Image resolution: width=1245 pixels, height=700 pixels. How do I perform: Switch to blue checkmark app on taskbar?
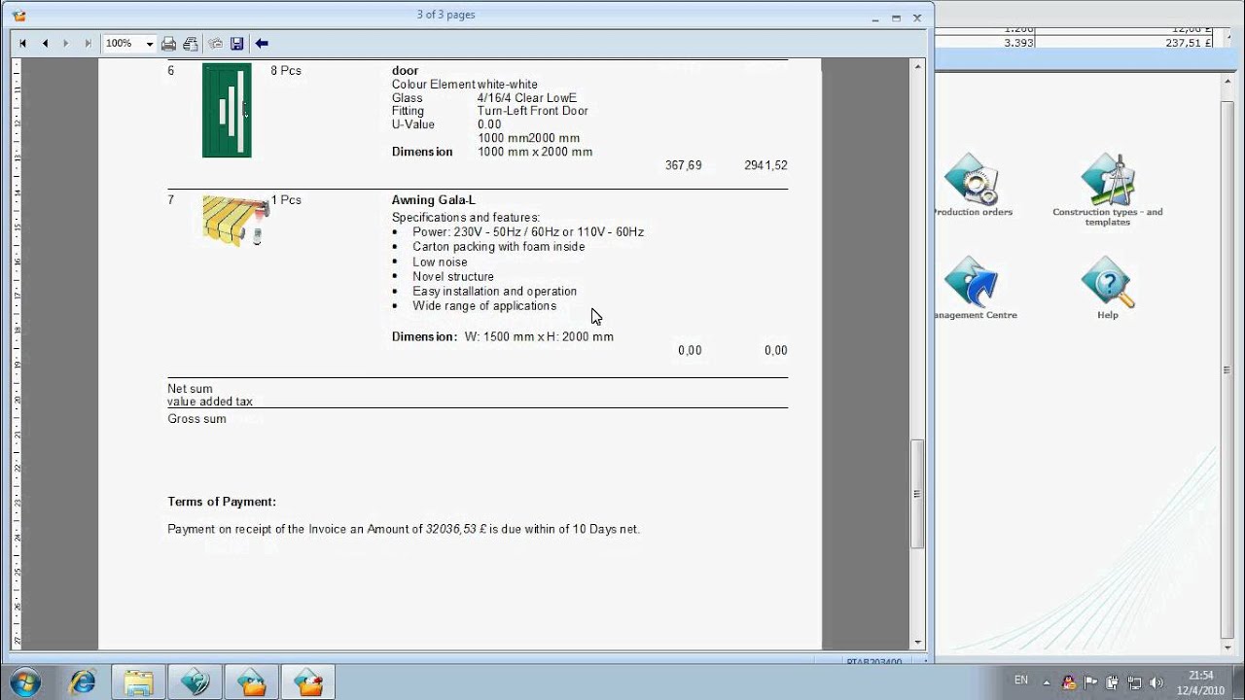pyautogui.click(x=196, y=682)
